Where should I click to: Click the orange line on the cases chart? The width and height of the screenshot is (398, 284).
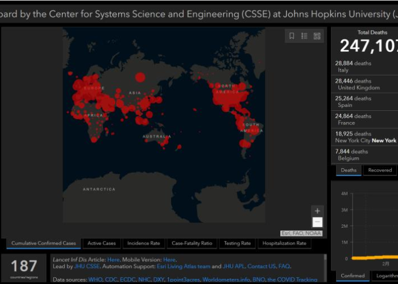point(374,258)
